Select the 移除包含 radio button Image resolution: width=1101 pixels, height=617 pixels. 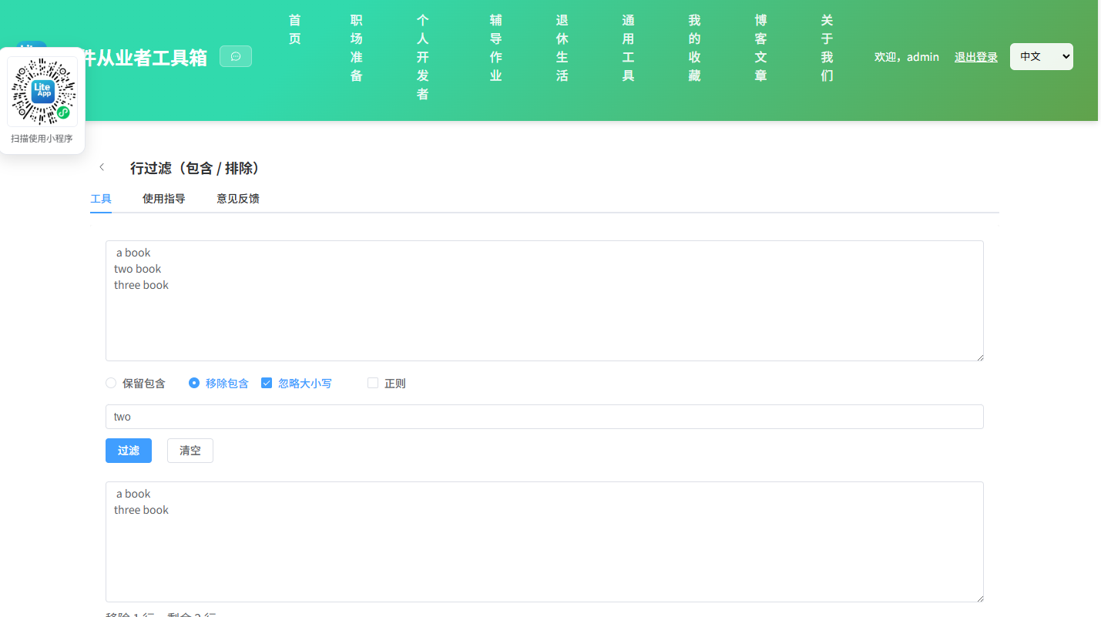click(x=194, y=383)
